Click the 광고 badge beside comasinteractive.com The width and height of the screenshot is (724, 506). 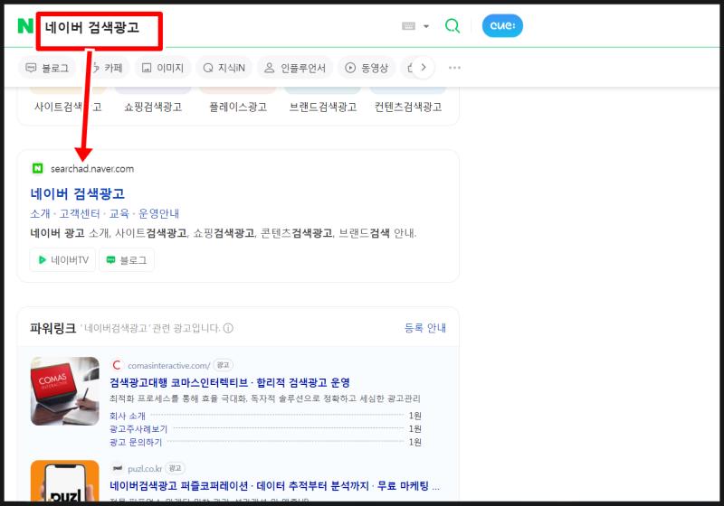223,365
